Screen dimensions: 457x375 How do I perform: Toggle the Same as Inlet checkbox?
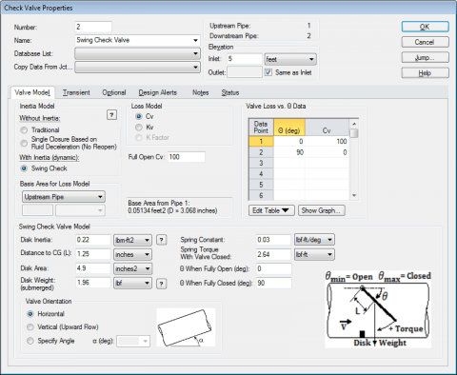268,72
